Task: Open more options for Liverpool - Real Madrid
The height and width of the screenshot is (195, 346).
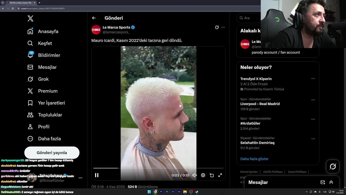Action: tap(313, 100)
